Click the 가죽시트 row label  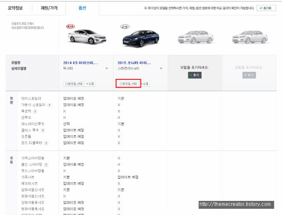(x=28, y=177)
